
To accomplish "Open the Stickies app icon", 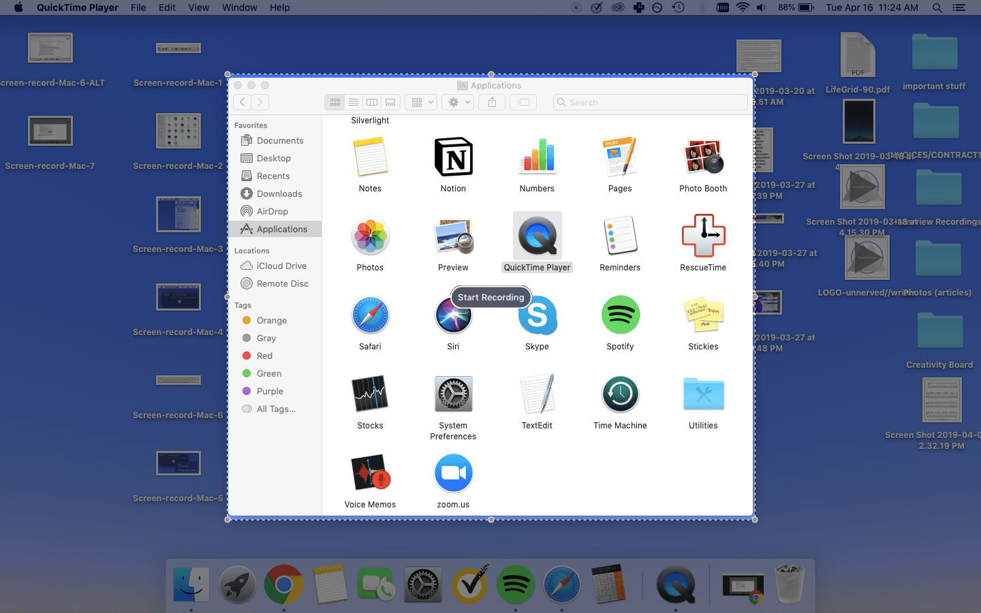I will pos(703,315).
